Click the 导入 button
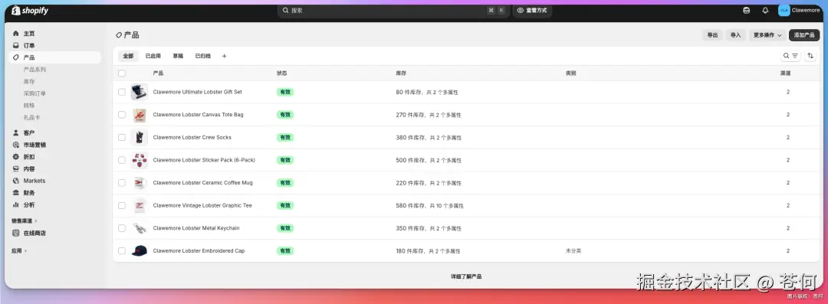828x304 pixels. (735, 34)
